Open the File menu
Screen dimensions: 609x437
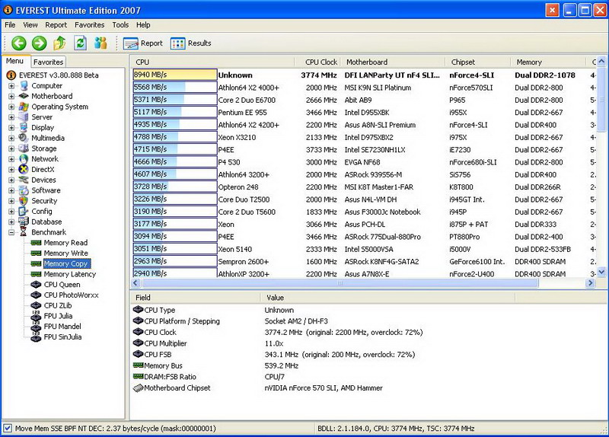[10, 25]
